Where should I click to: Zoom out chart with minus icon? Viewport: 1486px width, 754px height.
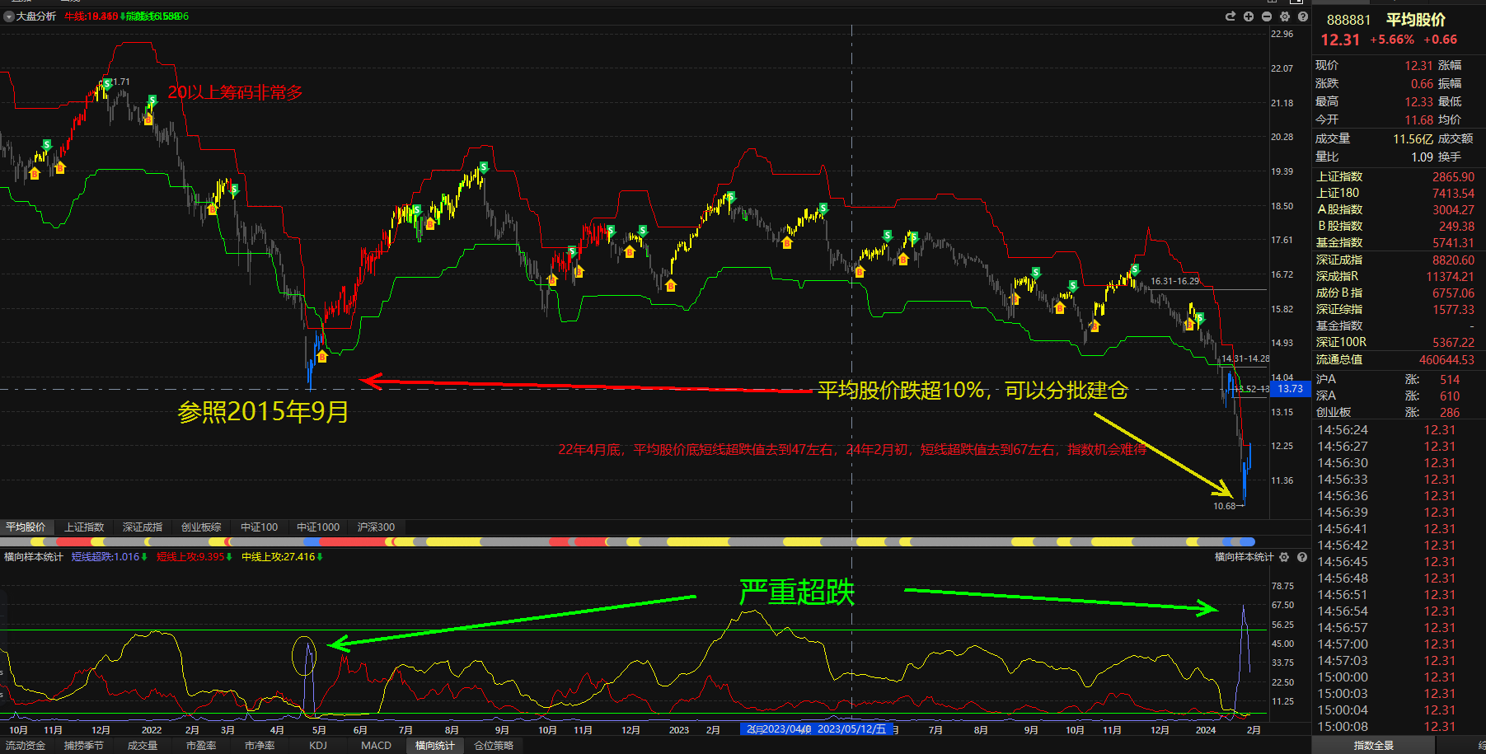[x=1267, y=16]
